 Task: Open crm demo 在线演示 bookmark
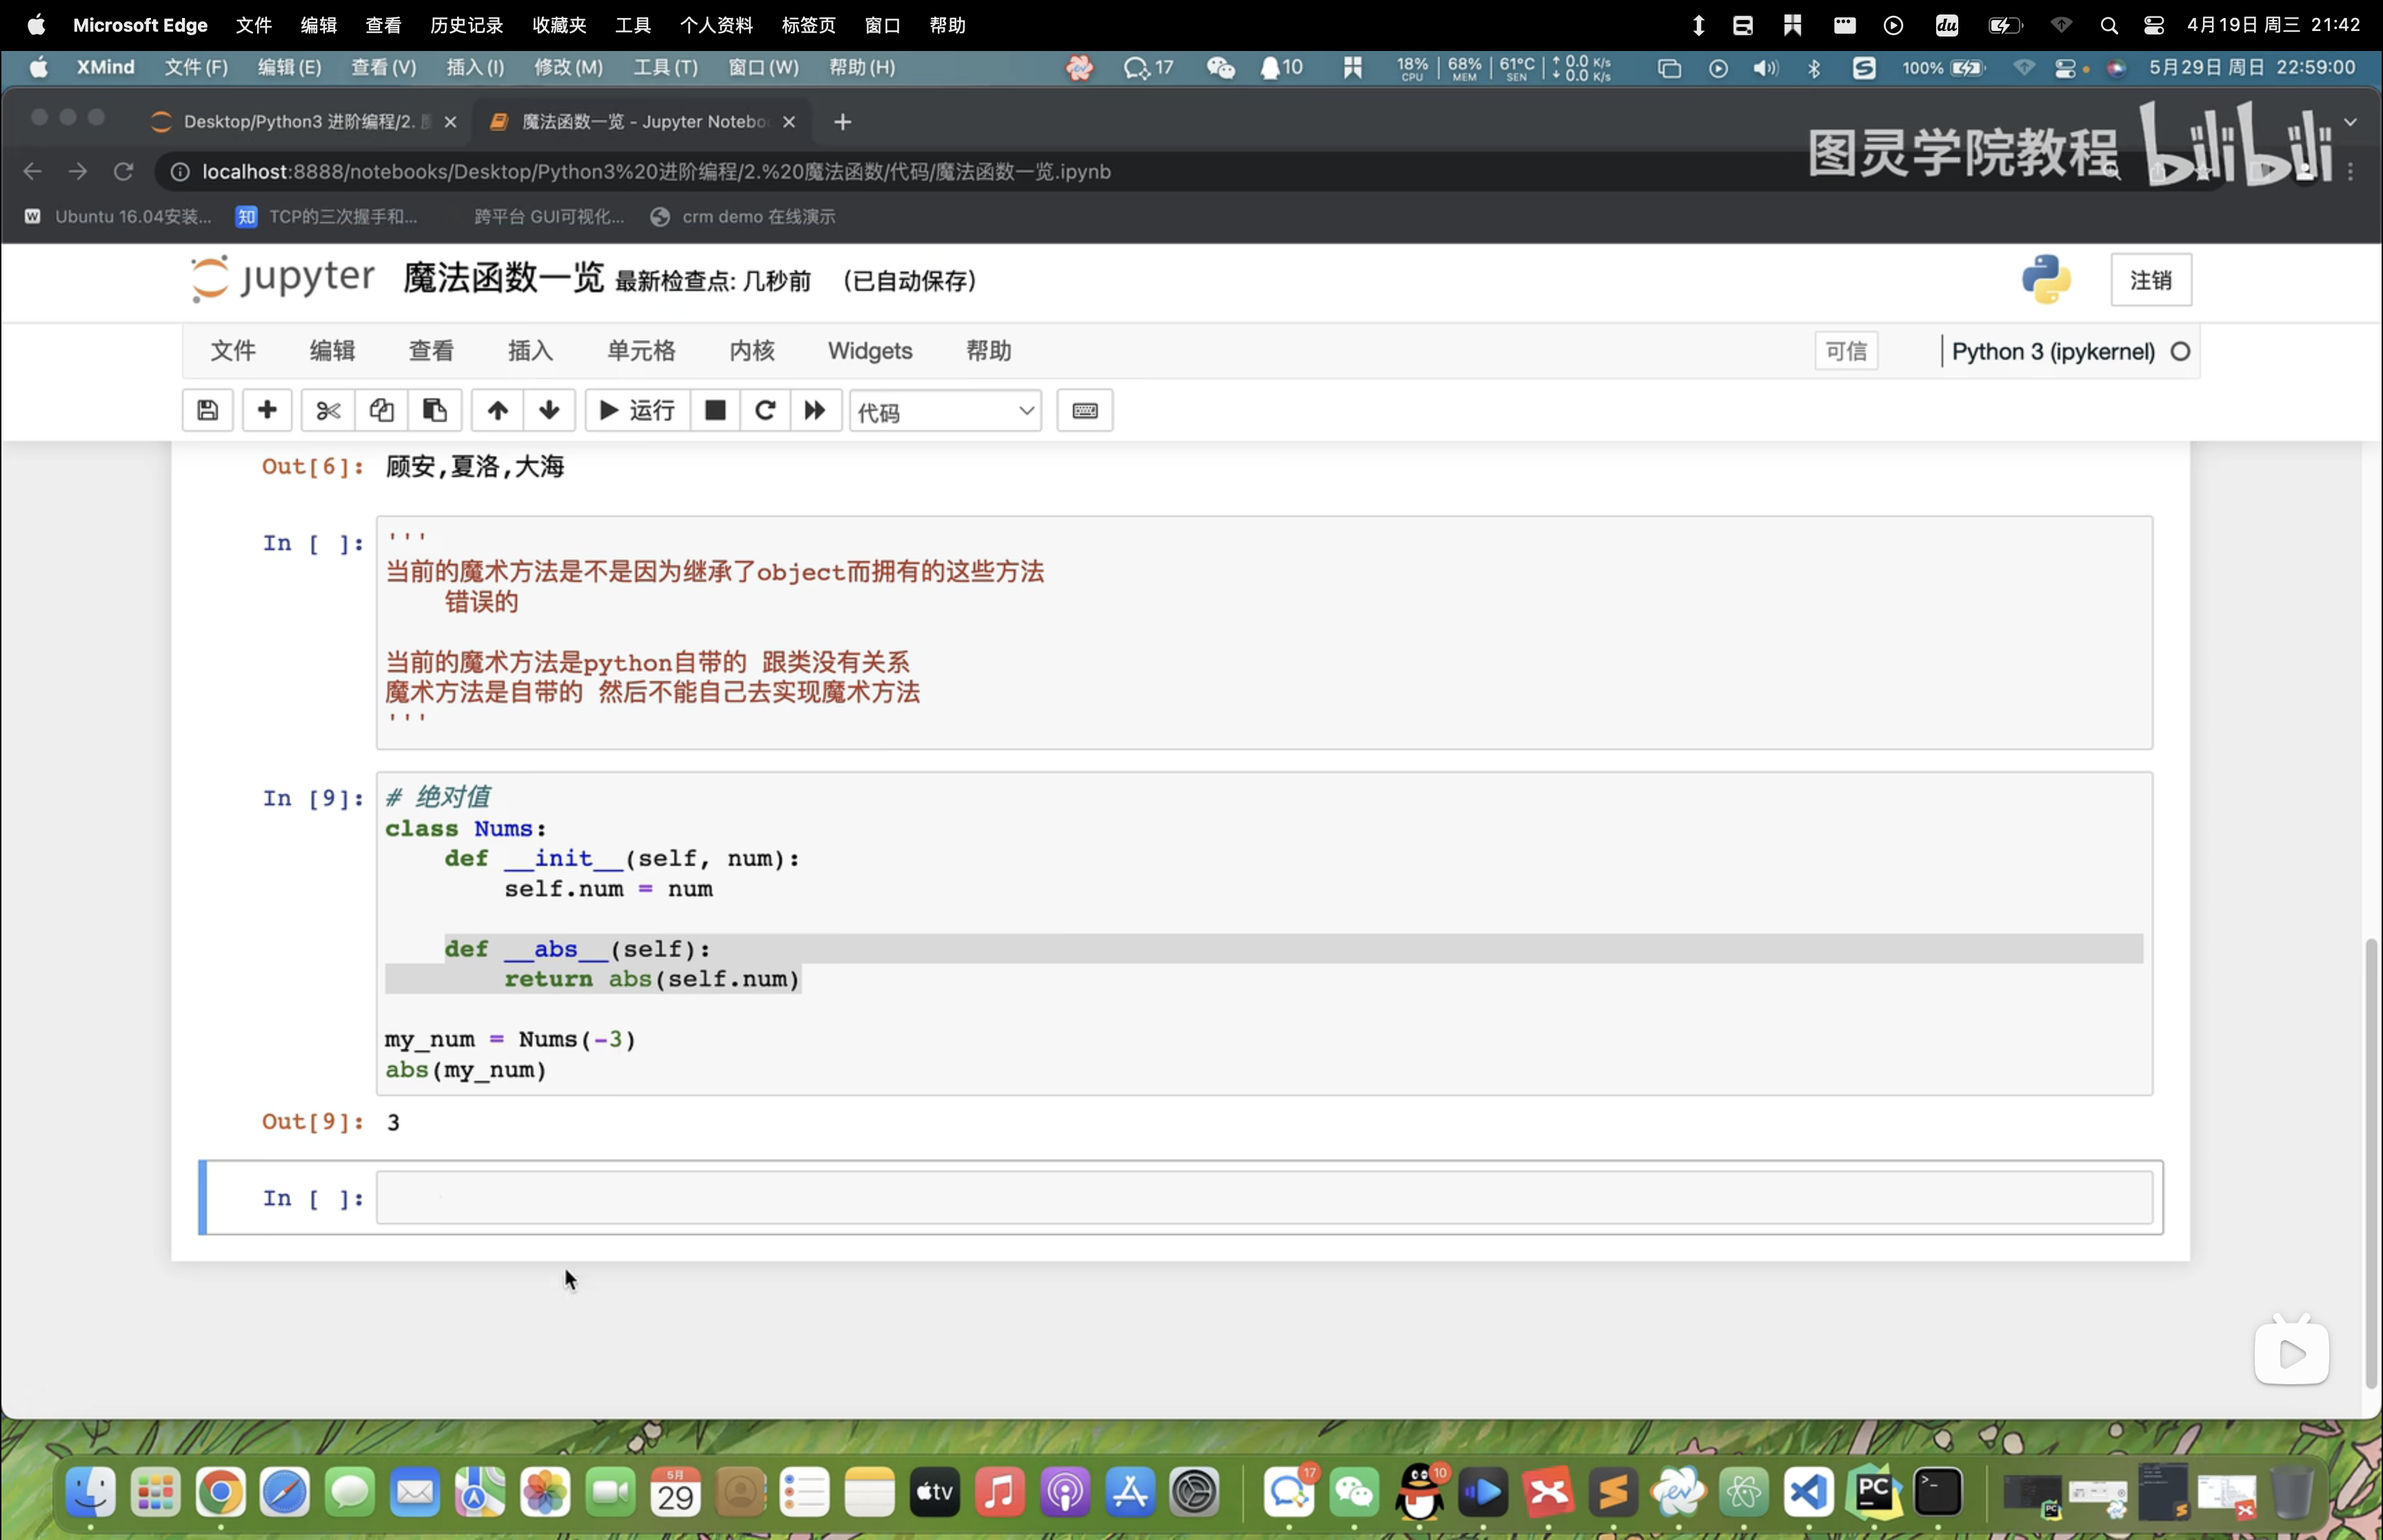click(743, 217)
